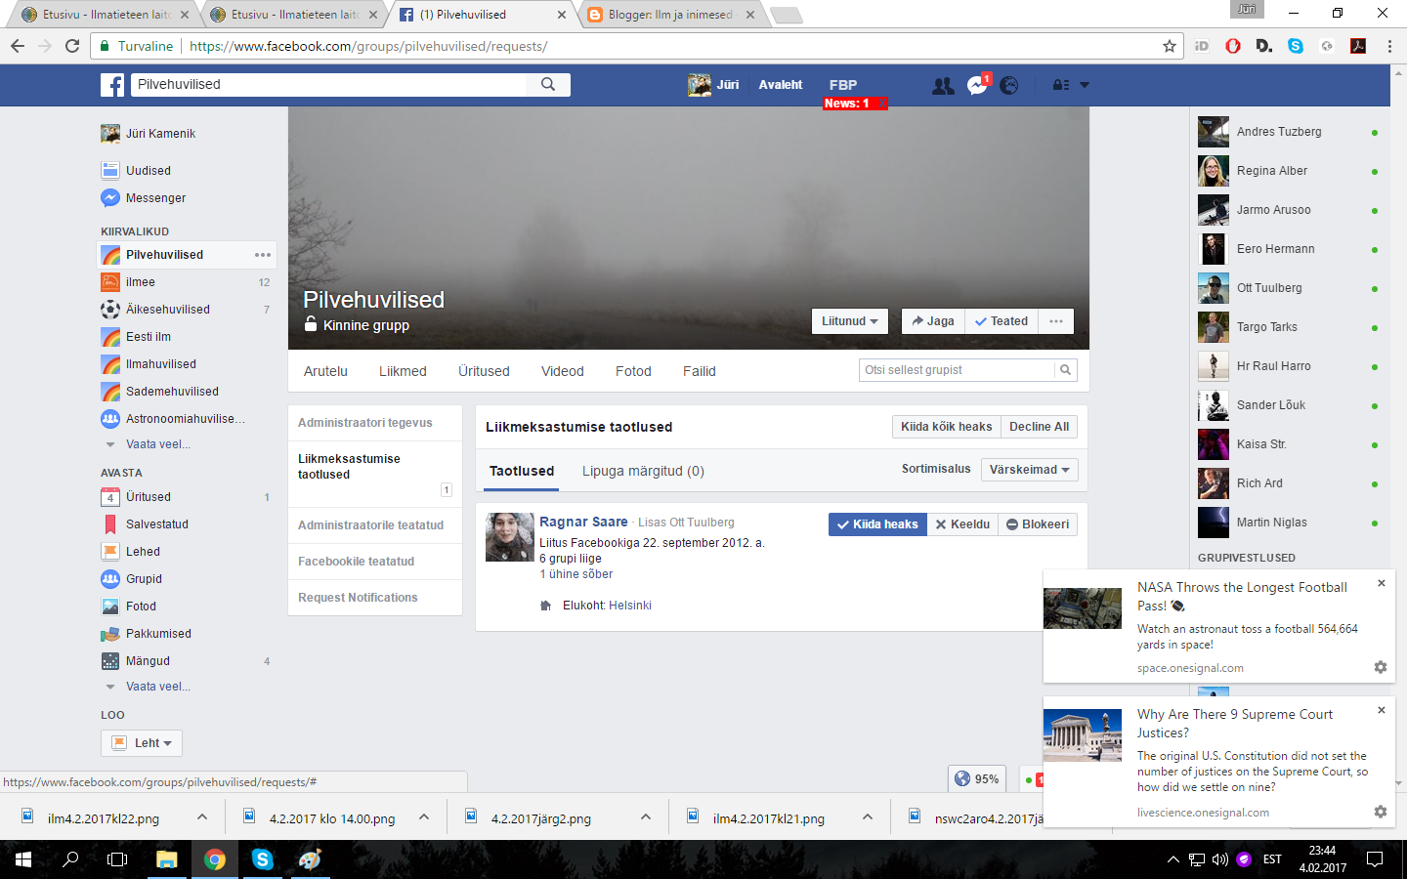
Task: Open group more options ellipsis button
Action: [1056, 321]
